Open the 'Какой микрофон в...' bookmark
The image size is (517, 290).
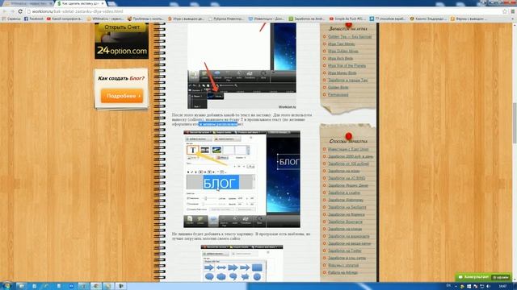(x=65, y=19)
